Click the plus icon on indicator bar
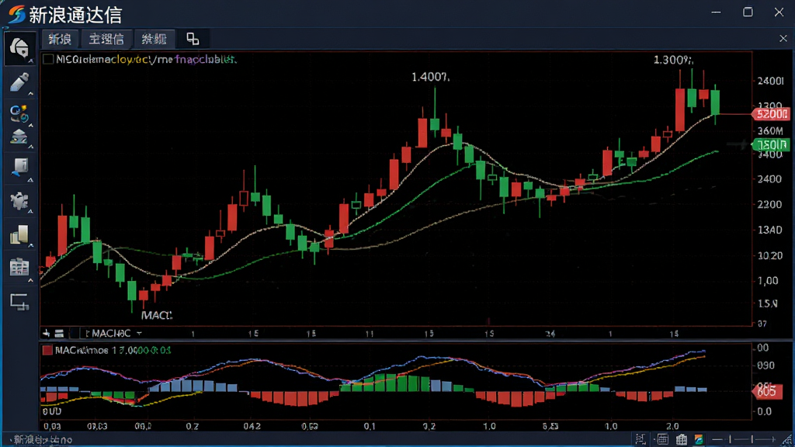The image size is (795, 447). click(46, 333)
